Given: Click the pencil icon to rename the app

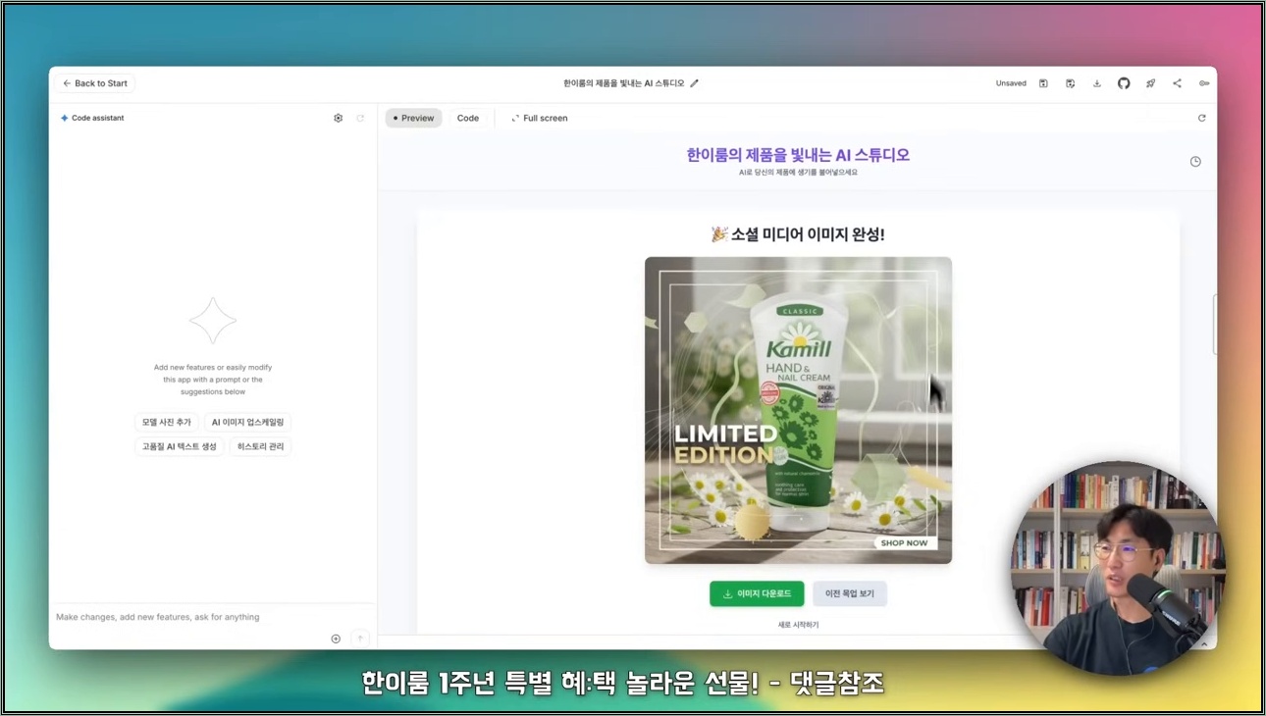Looking at the screenshot, I should pyautogui.click(x=695, y=83).
